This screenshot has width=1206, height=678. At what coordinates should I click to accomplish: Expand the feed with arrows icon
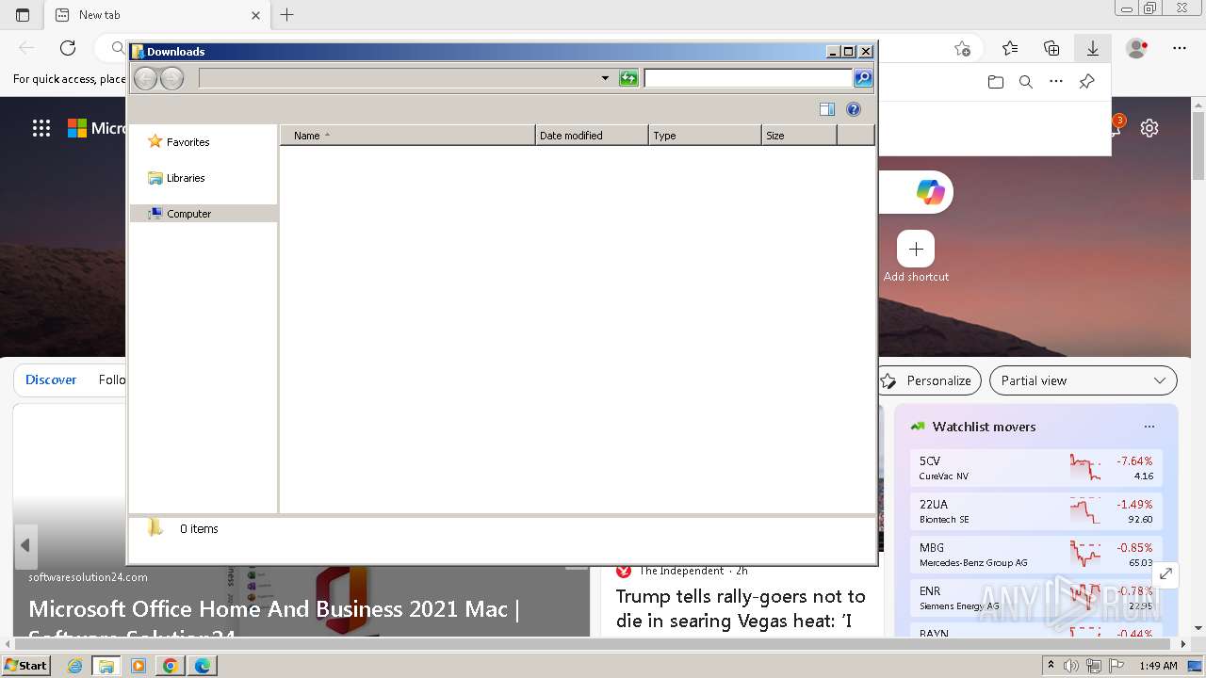coord(1165,573)
